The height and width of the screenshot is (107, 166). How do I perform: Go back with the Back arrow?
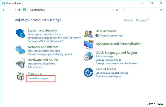(4, 10)
